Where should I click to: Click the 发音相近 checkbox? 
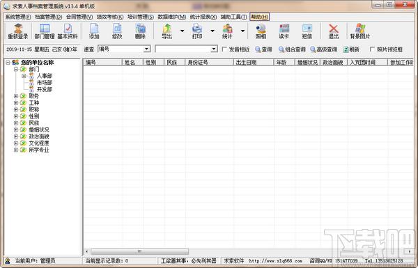click(224, 49)
